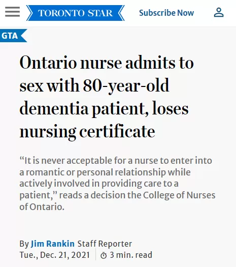Screen dimensions: 236x267
Task: Click the Tue., Dec. 21, 2021 date
Action: click(55, 255)
